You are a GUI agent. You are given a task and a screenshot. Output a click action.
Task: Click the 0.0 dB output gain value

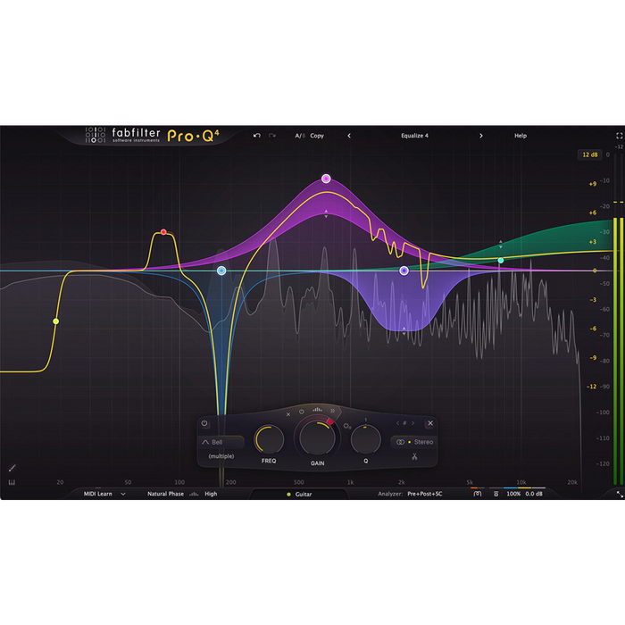tap(534, 494)
